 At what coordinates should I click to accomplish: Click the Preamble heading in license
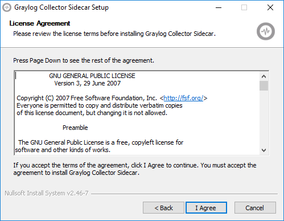75,128
